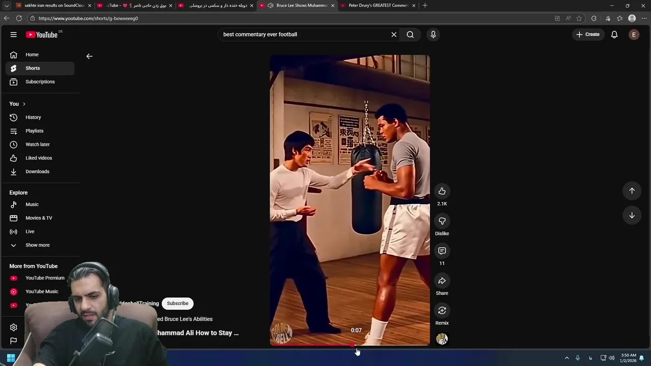Go back using the browser back button
Screen dimensions: 651x366
7,18
